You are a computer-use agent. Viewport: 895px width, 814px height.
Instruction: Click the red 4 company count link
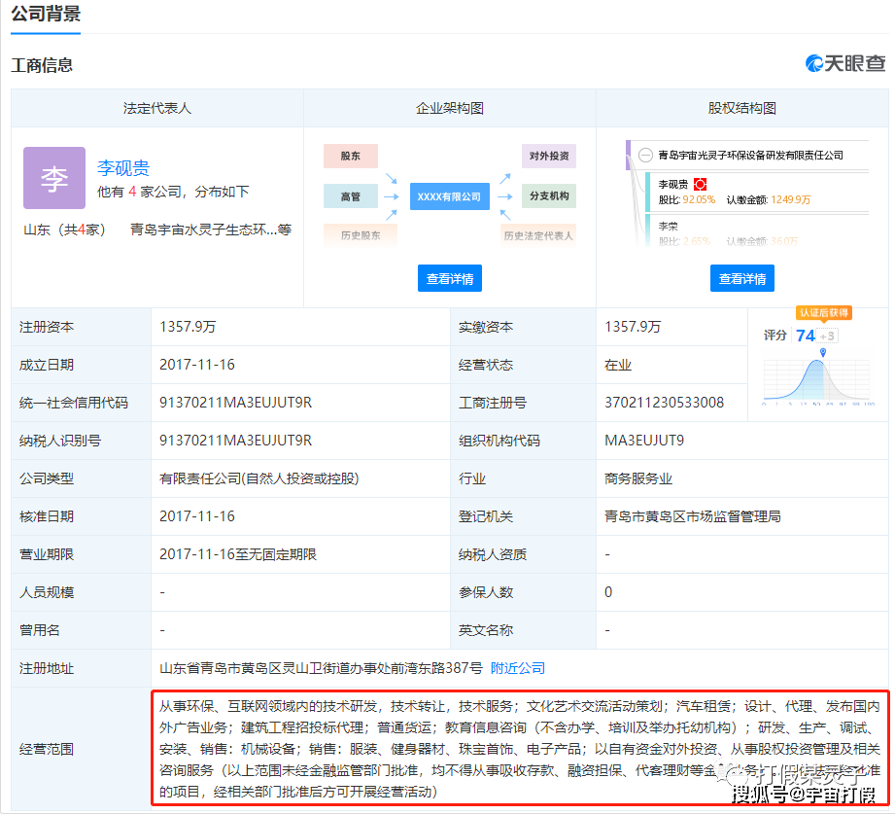pyautogui.click(x=132, y=192)
